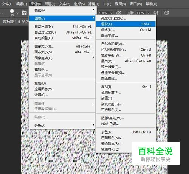The height and width of the screenshot is (174, 189).
Task: Open the brush preset picker showing size 30
Action: pyautogui.click(x=12, y=13)
